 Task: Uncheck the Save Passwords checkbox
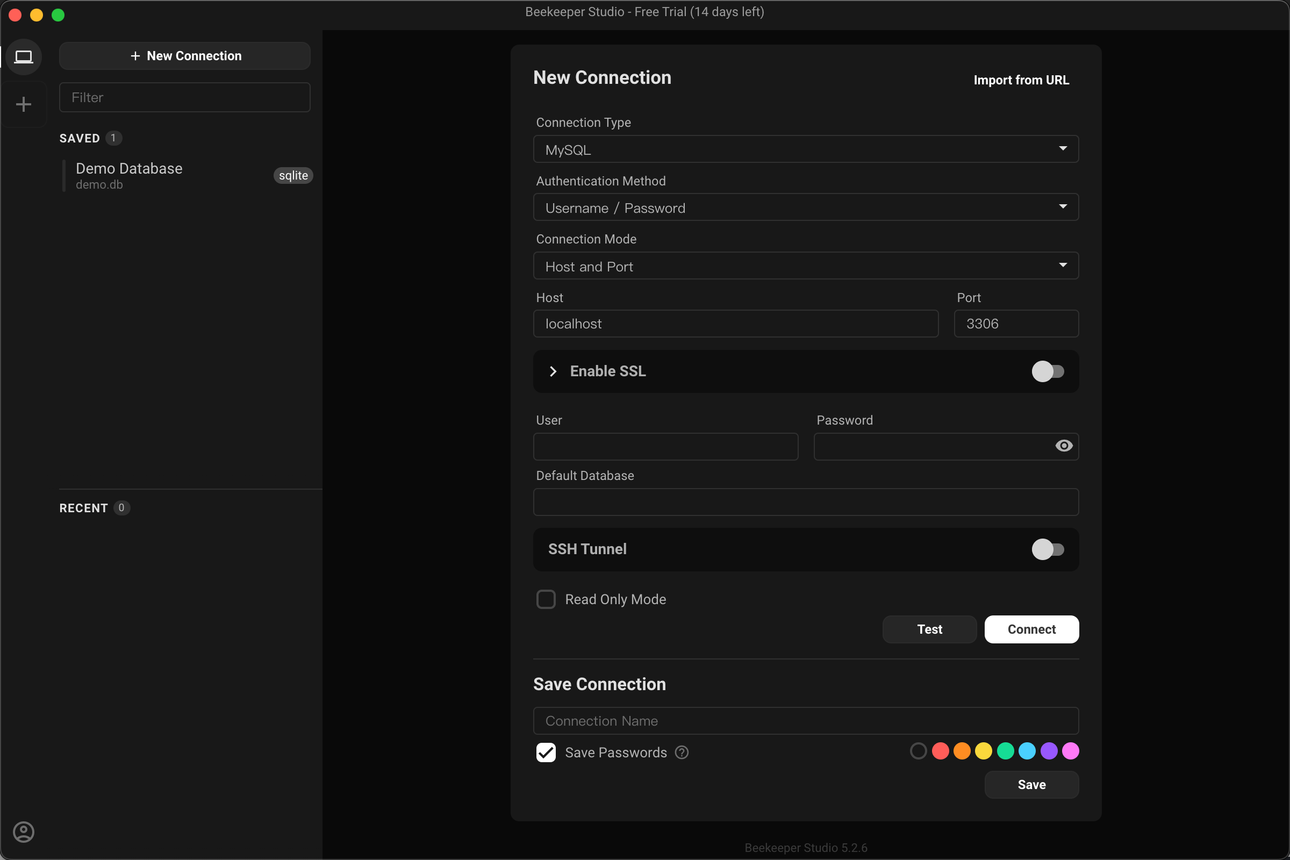tap(546, 752)
